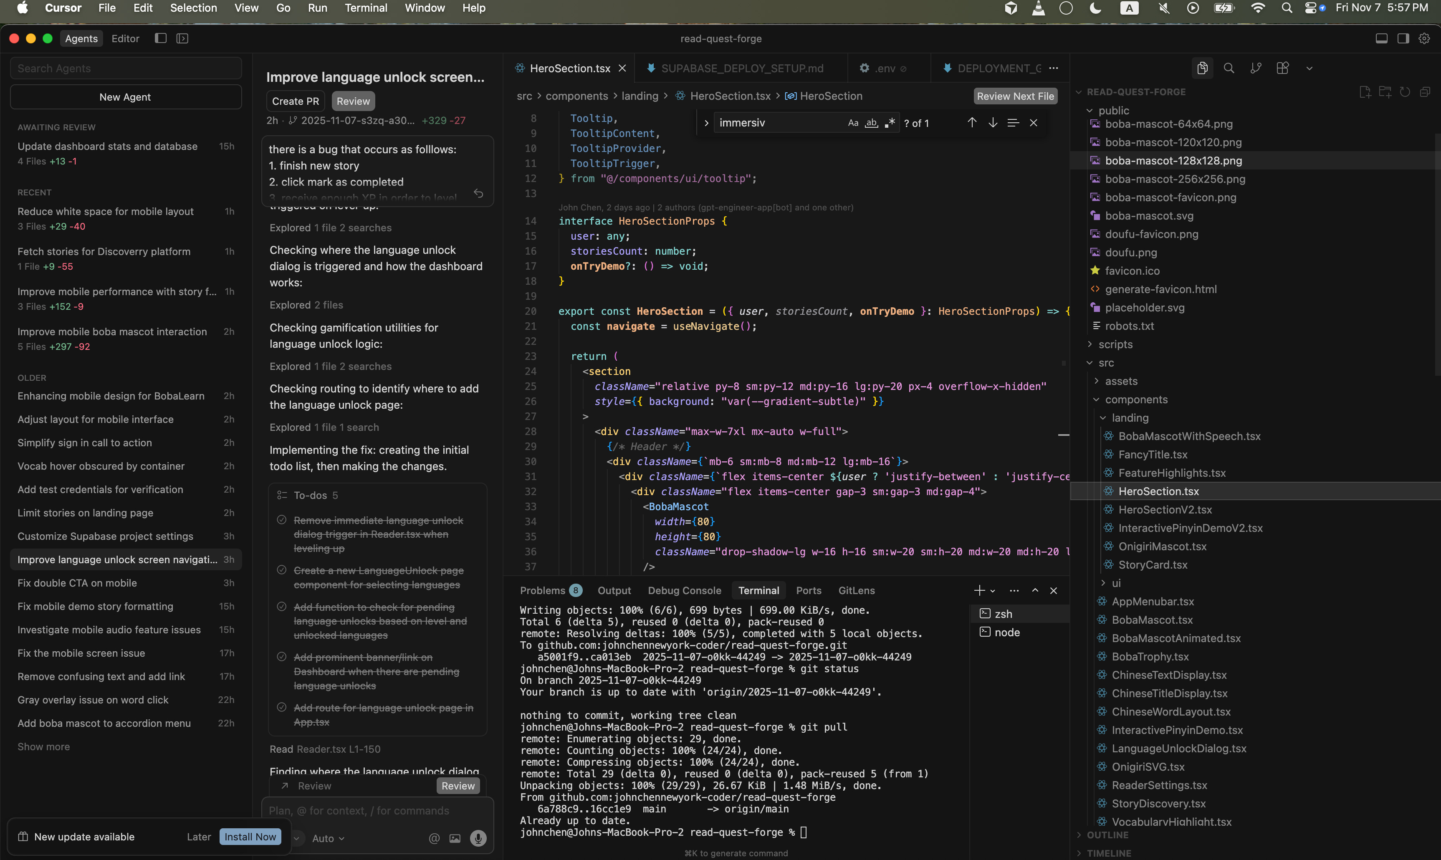Toggle Match Case in find widget
Viewport: 1441px width, 860px height.
click(853, 123)
